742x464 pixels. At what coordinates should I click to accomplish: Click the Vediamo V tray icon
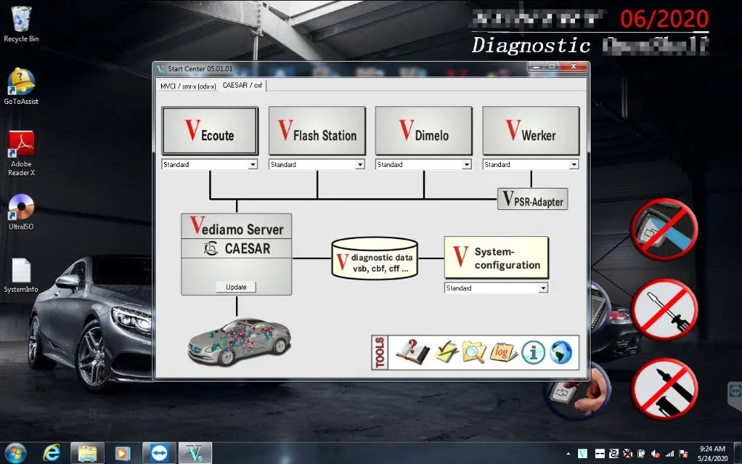pyautogui.click(x=582, y=454)
